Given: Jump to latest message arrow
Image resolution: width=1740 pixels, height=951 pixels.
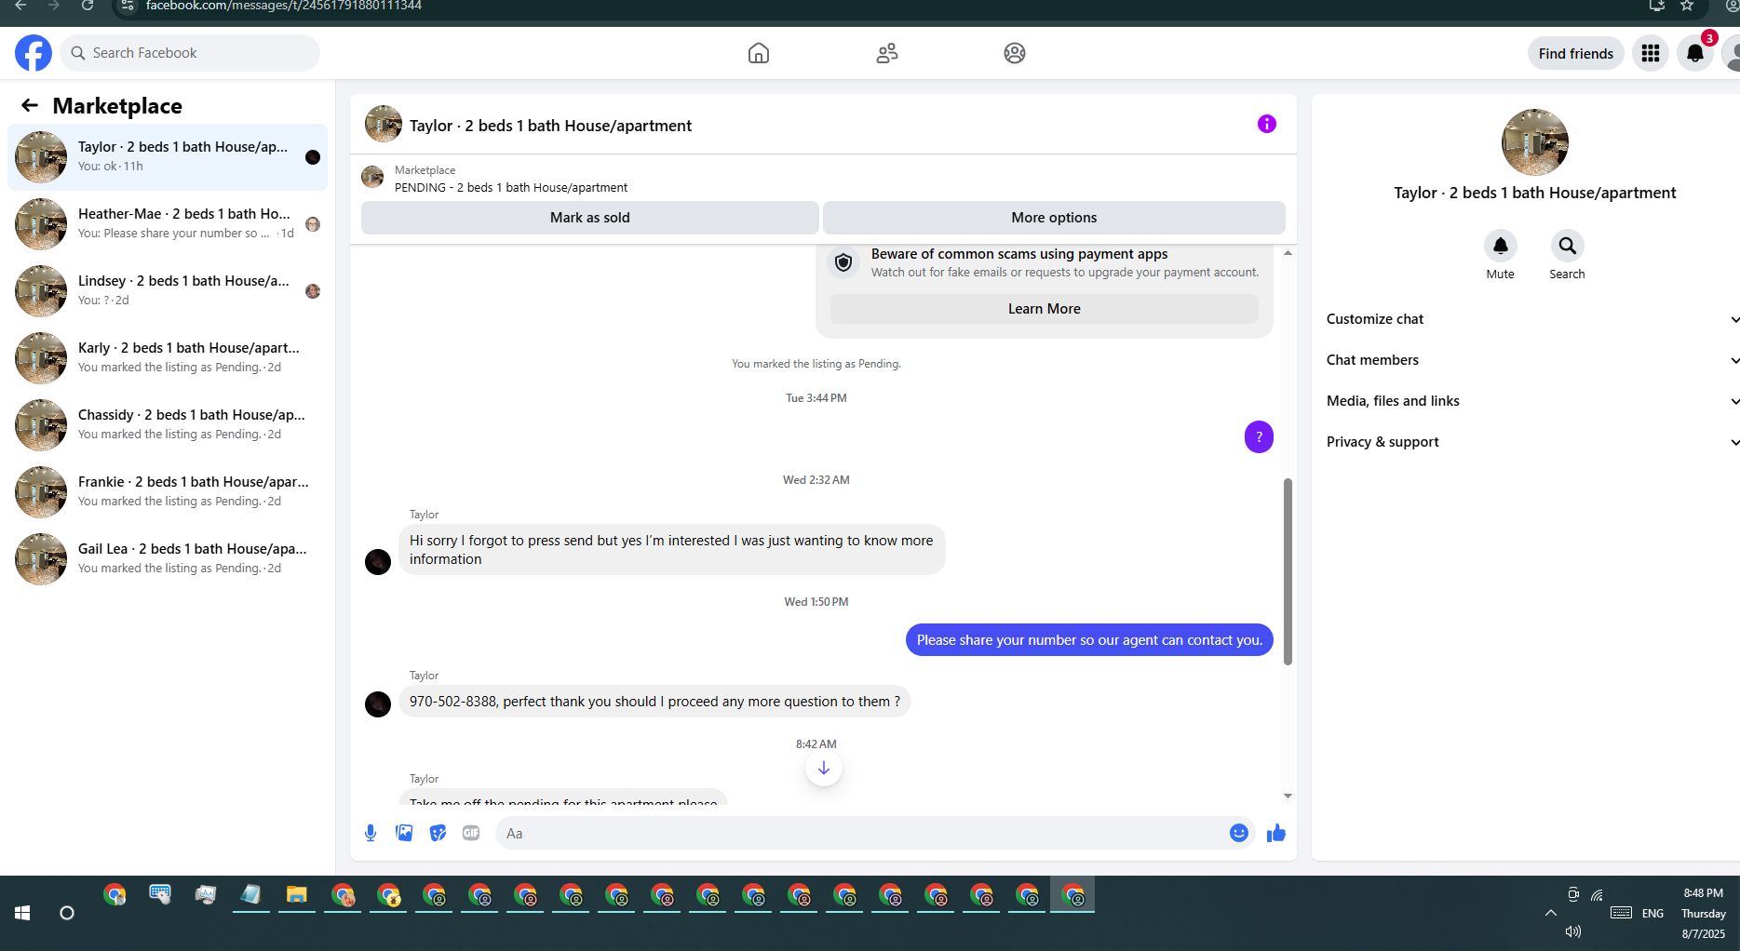Looking at the screenshot, I should click(x=824, y=768).
